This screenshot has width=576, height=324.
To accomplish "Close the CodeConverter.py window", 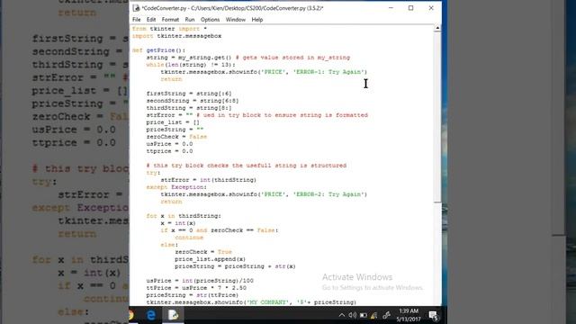I will [431, 8].
